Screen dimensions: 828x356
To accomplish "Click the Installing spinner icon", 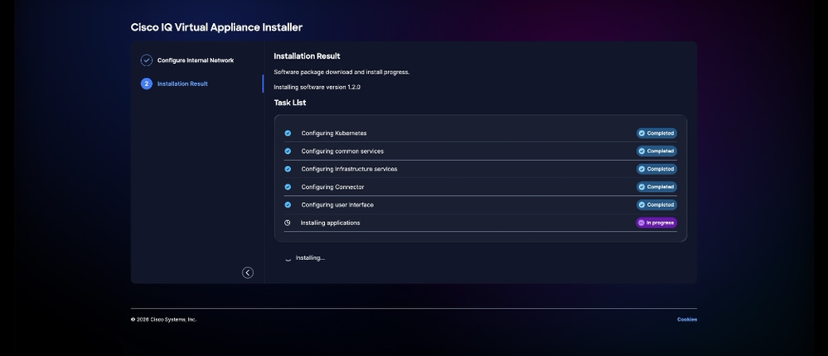I will coord(288,258).
